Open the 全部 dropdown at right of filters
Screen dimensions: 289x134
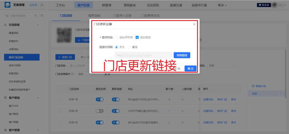[x=222, y=65]
